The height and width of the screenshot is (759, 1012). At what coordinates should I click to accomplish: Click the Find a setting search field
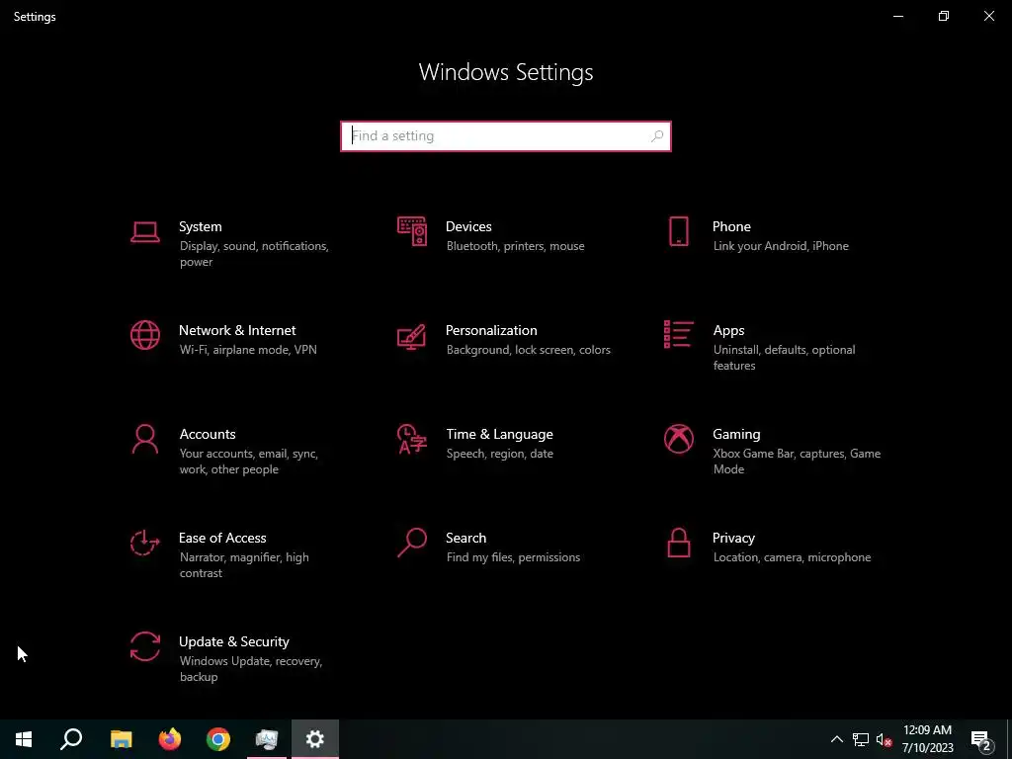506,136
